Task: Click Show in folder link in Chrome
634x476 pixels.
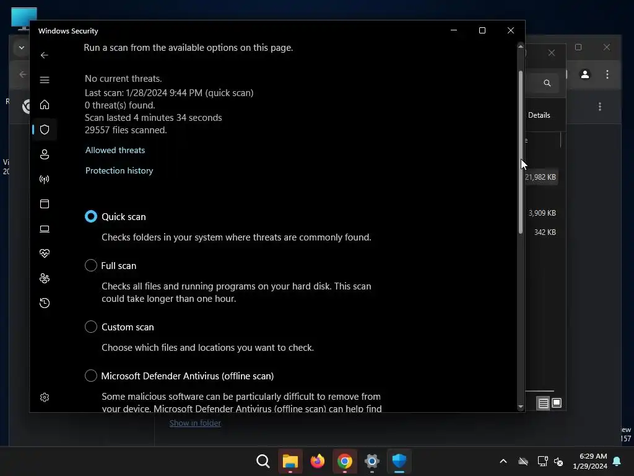Action: [x=195, y=423]
